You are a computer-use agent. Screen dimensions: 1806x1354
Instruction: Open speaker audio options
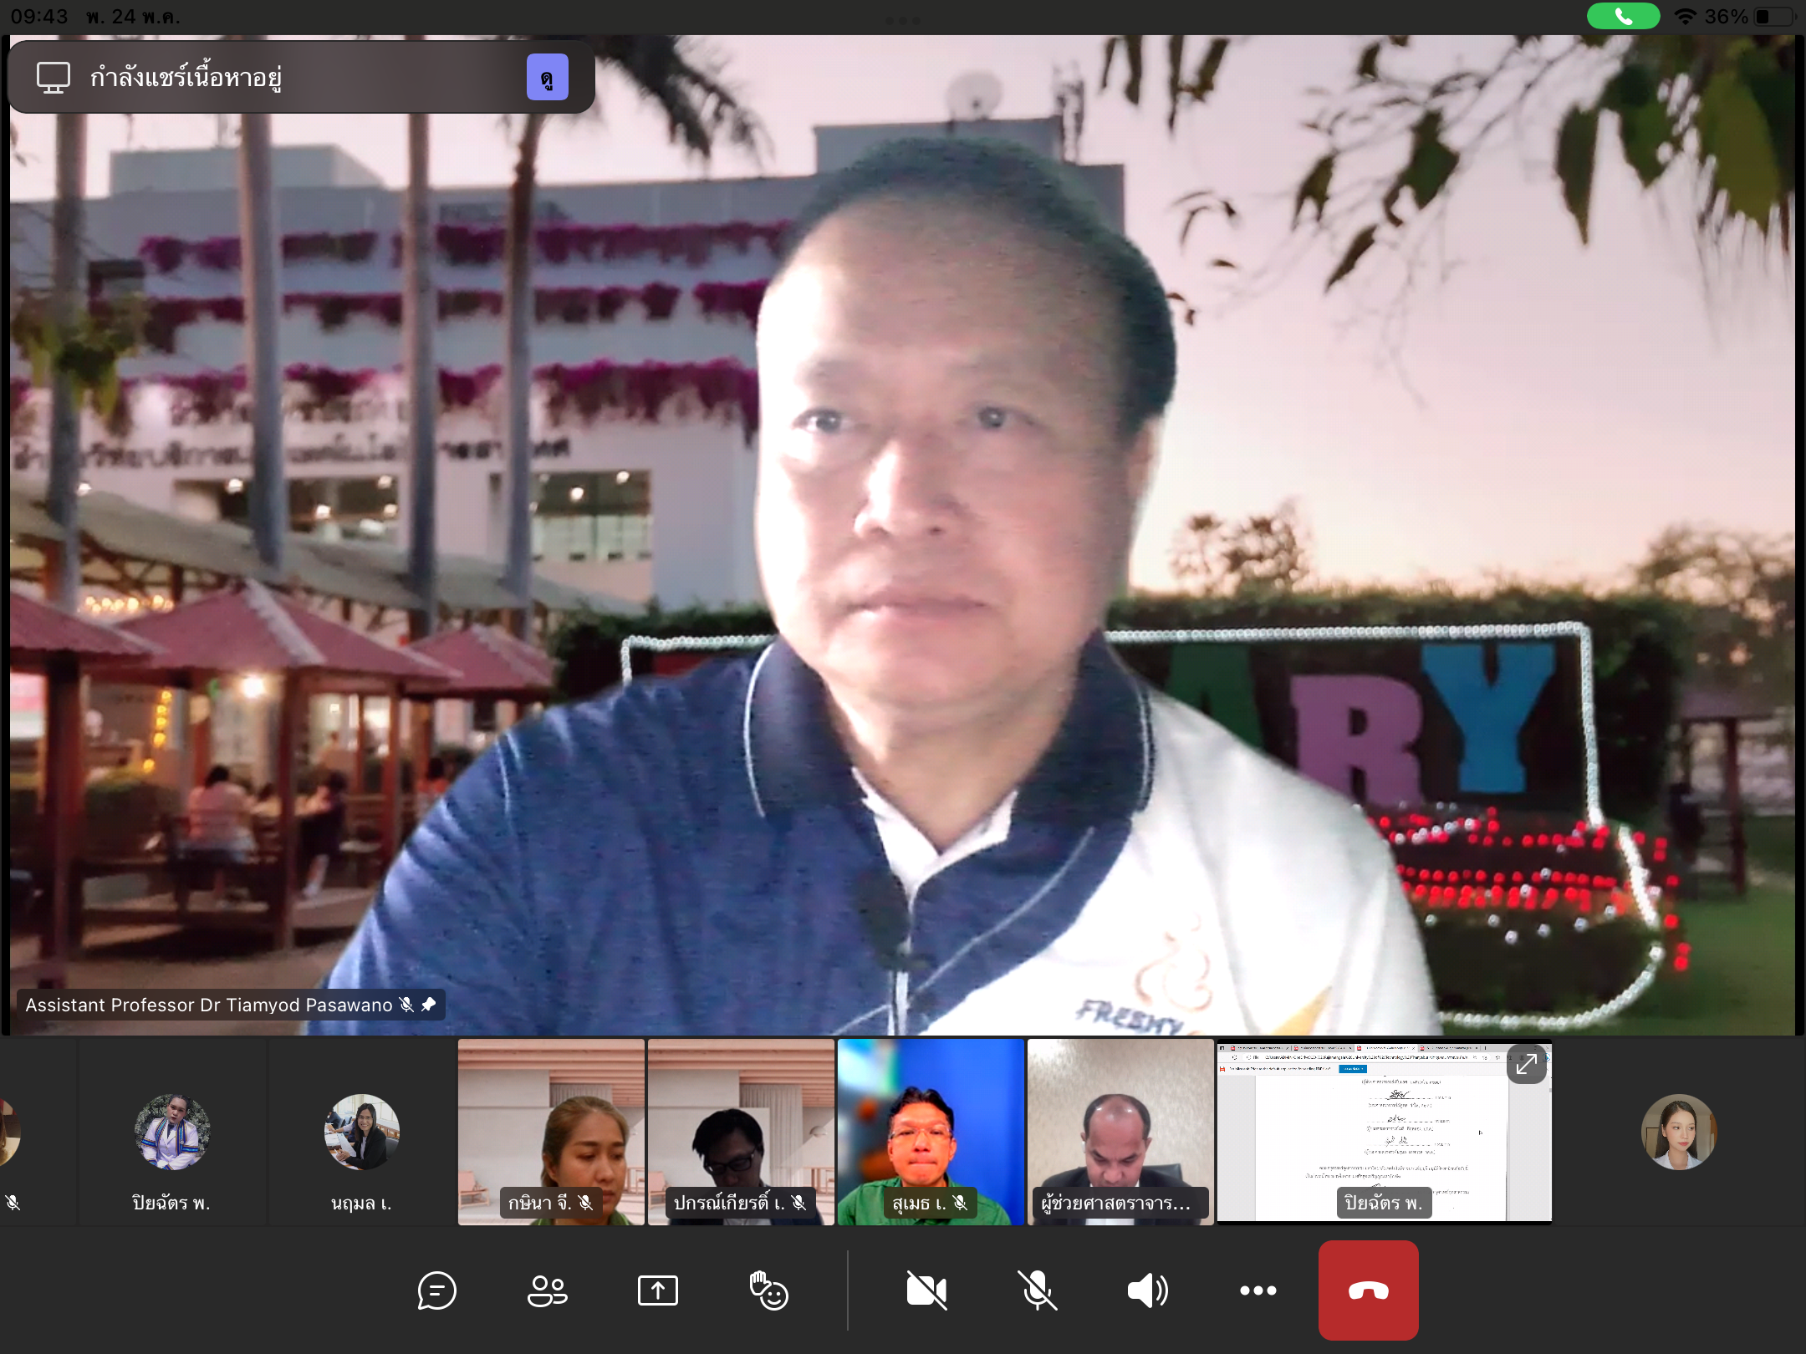tap(1148, 1290)
